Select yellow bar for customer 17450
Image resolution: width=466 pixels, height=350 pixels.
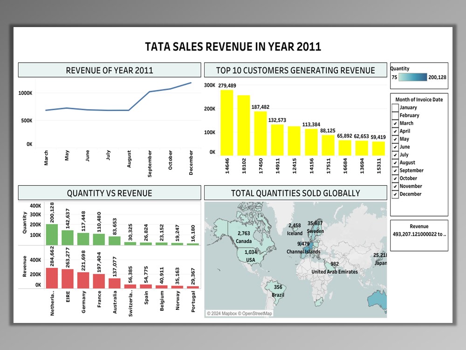click(x=260, y=133)
